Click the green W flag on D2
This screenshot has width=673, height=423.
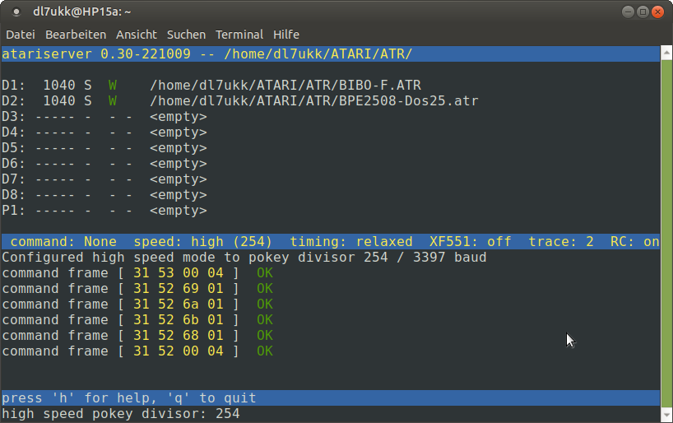click(113, 101)
